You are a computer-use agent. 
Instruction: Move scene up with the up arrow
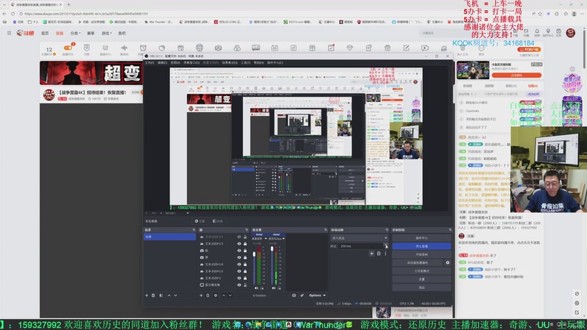click(169, 296)
